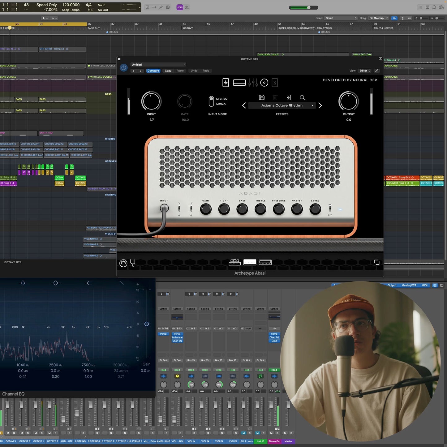Flip the amp ON/OFF switch beside Level knob
Viewport: 447px width, 447px height.
(x=330, y=209)
